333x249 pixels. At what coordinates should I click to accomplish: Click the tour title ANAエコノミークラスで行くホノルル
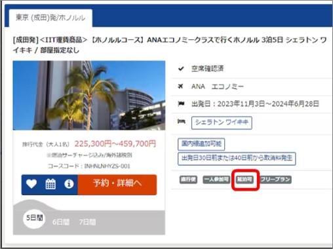170,45
